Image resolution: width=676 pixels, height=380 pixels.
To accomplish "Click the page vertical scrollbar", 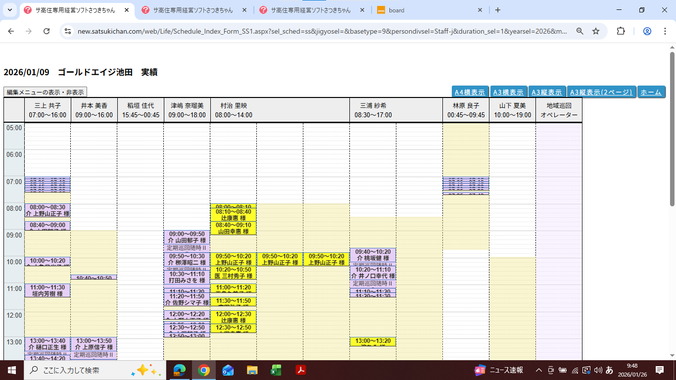I will (x=672, y=129).
